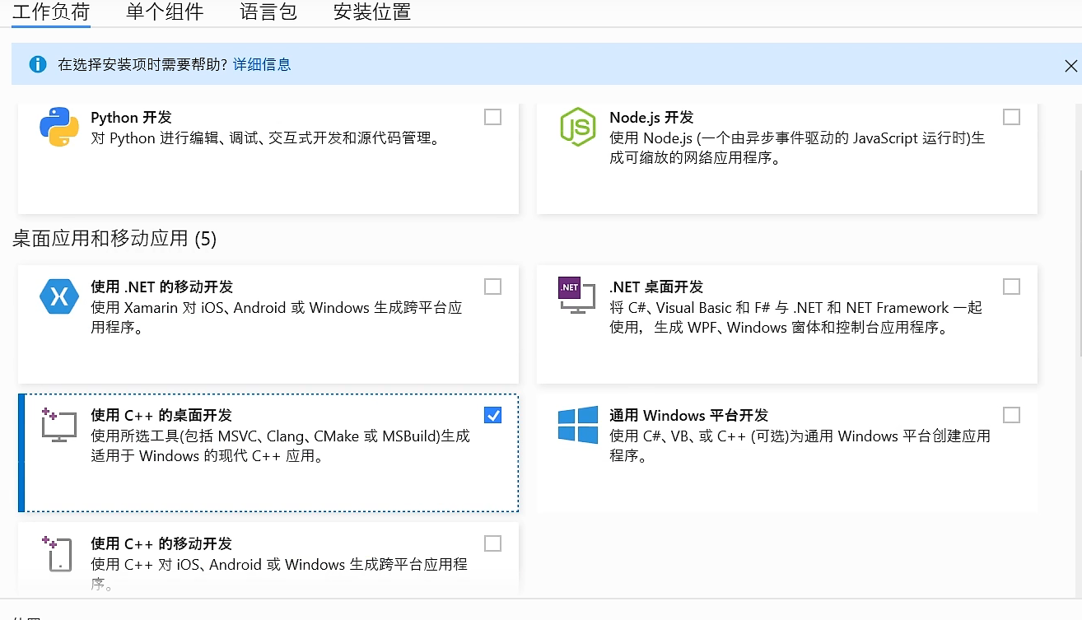The width and height of the screenshot is (1082, 620).
Task: Click the blue info icon in the help banner
Action: pos(38,64)
